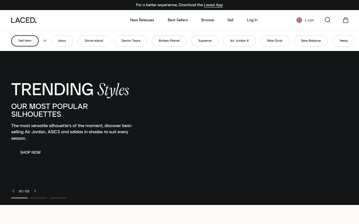The image size is (359, 224).
Task: Click the OUR MOST POPULAR SILHOUETTES subheading
Action: (50, 110)
